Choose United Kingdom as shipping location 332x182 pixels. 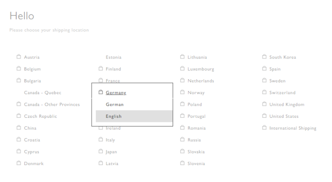coord(287,104)
